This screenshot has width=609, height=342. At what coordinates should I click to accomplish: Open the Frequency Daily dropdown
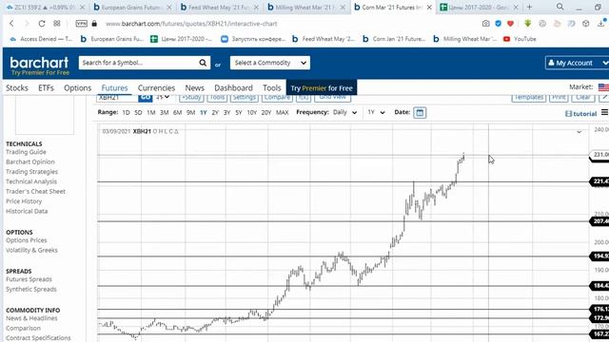point(344,112)
